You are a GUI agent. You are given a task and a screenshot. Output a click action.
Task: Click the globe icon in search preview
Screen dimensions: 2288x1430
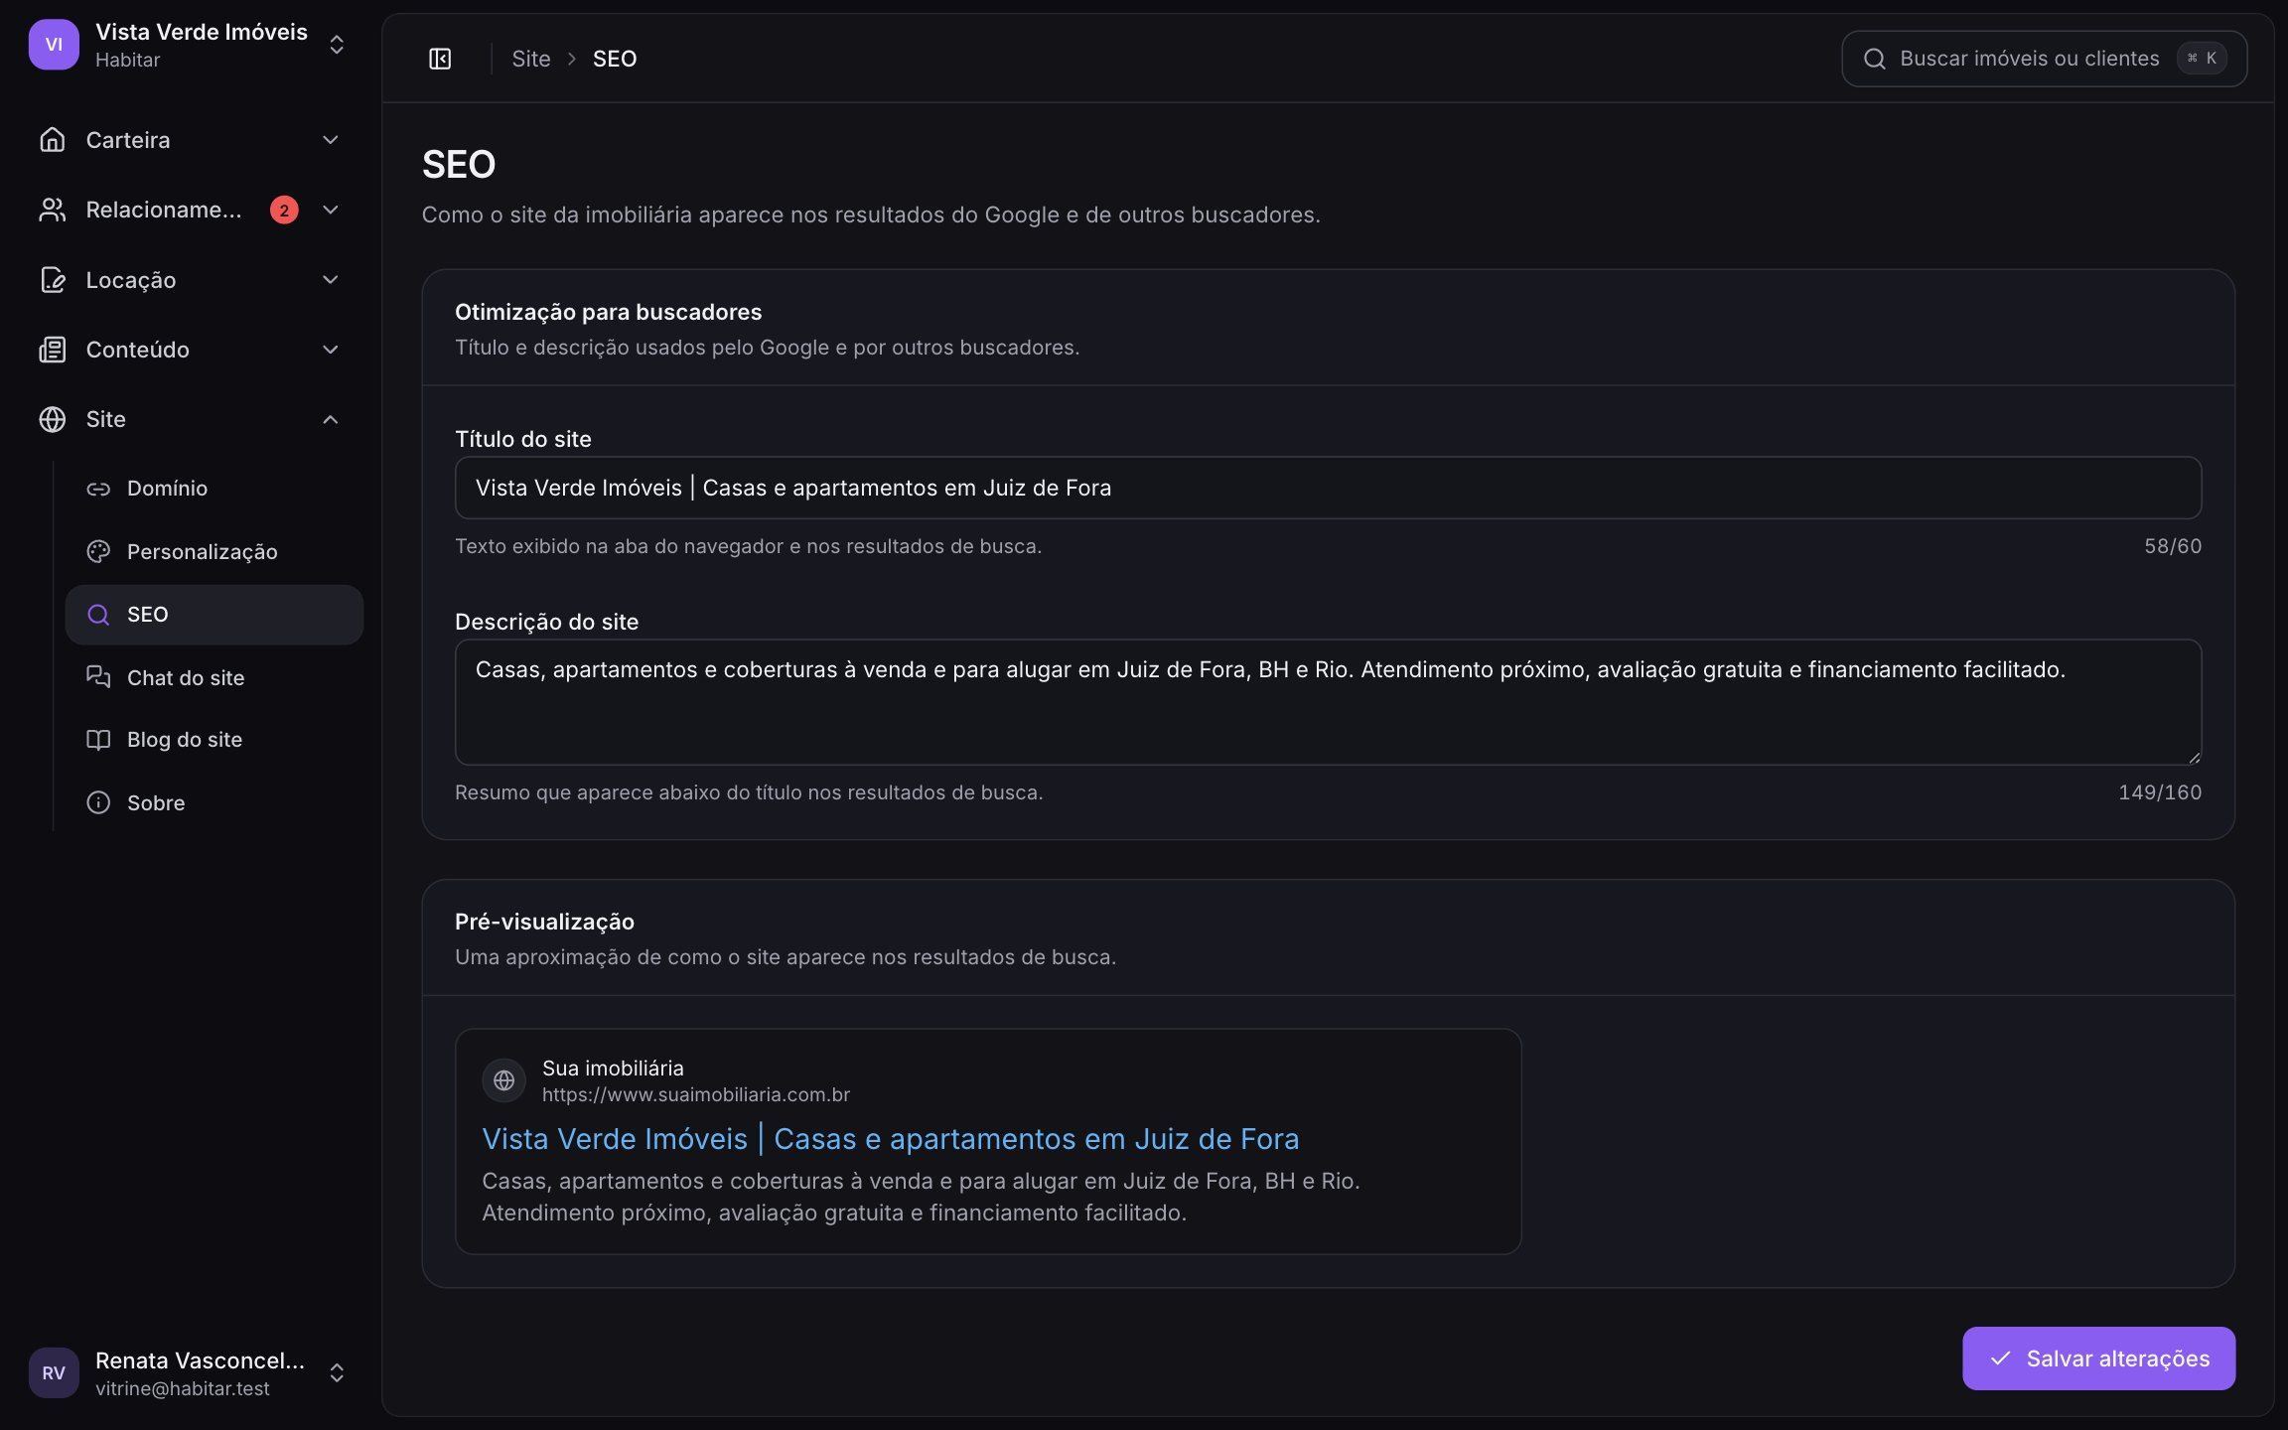[x=503, y=1080]
